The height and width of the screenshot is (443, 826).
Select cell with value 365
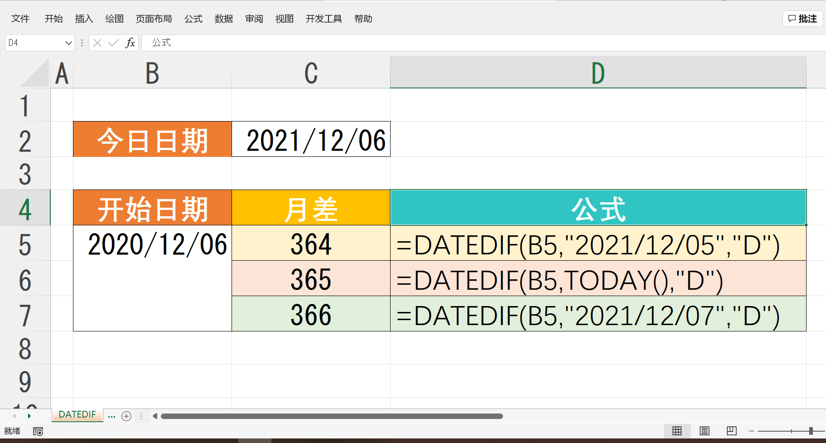point(311,278)
